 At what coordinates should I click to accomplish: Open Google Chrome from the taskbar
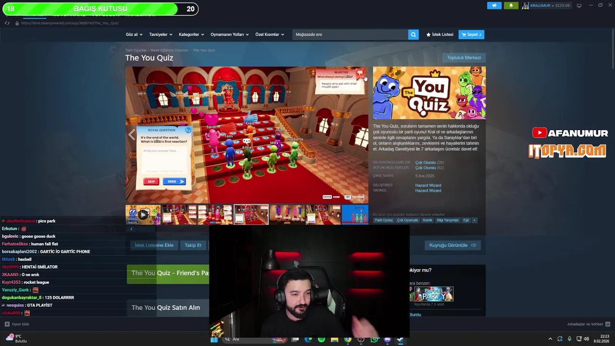tap(347, 339)
